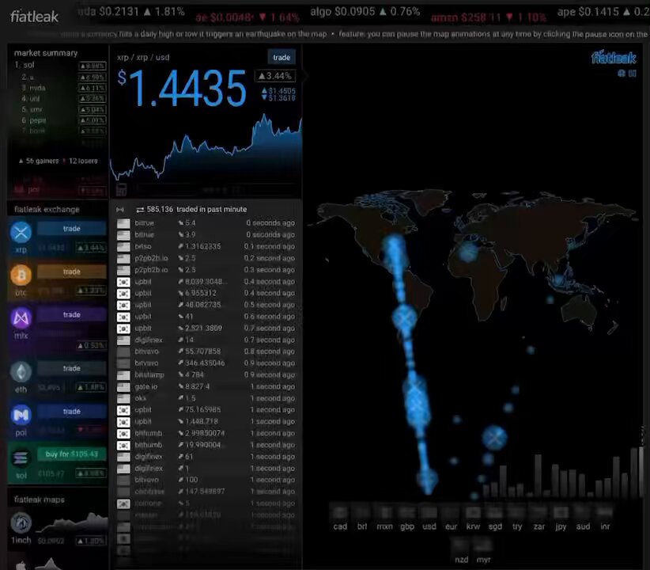This screenshot has width=650, height=570.
Task: Select the pol coin icon
Action: click(21, 415)
